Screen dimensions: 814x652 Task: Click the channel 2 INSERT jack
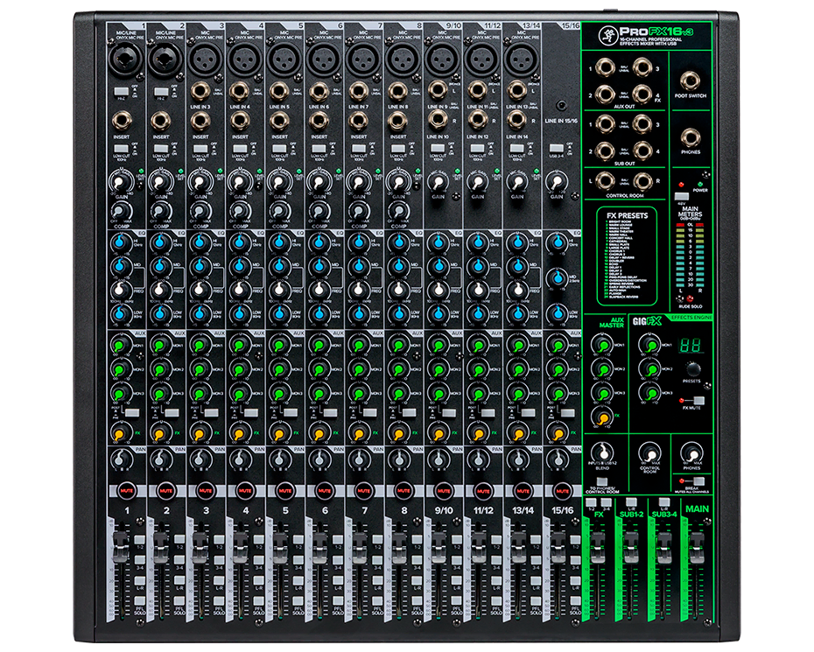160,122
